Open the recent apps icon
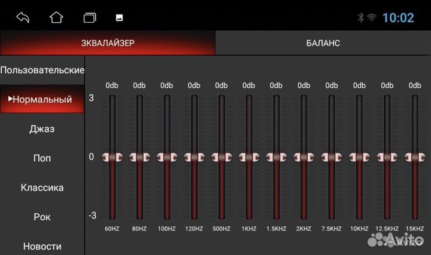Viewport: 431px width, 255px height. [90, 17]
